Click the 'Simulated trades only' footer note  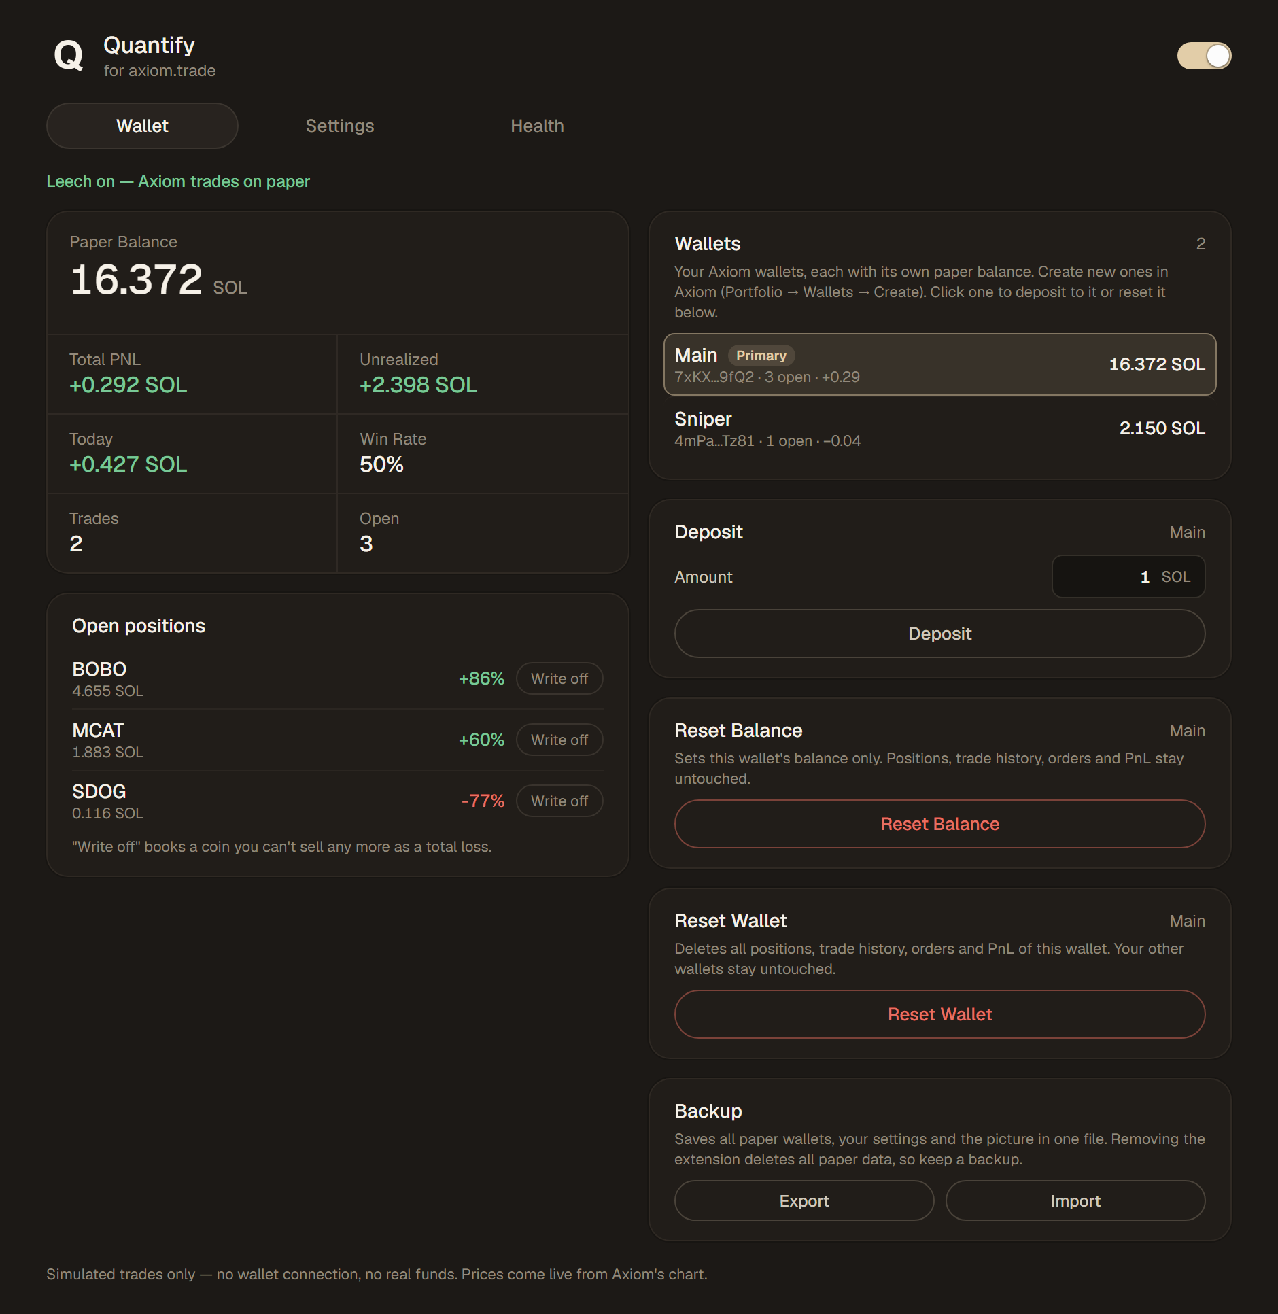(x=377, y=1274)
